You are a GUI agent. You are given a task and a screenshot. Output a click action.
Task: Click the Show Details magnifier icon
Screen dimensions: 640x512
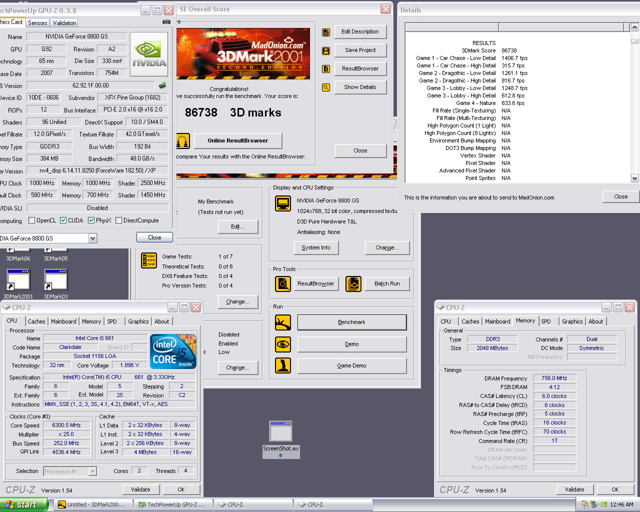point(326,87)
